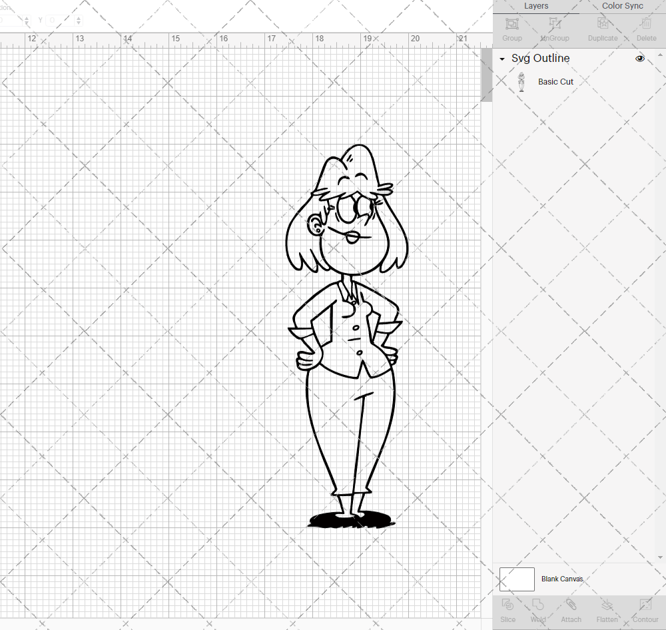Click the Flatten icon
The height and width of the screenshot is (630, 666).
(607, 609)
